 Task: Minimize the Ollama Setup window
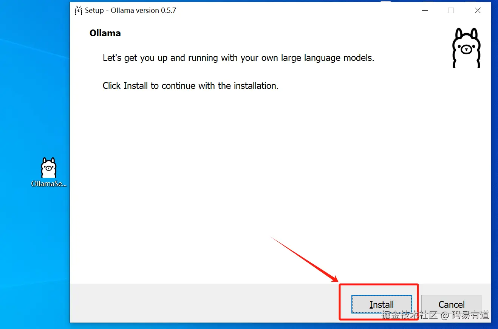pyautogui.click(x=425, y=11)
